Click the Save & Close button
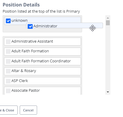The height and width of the screenshot is (117, 123). [x=8, y=110]
